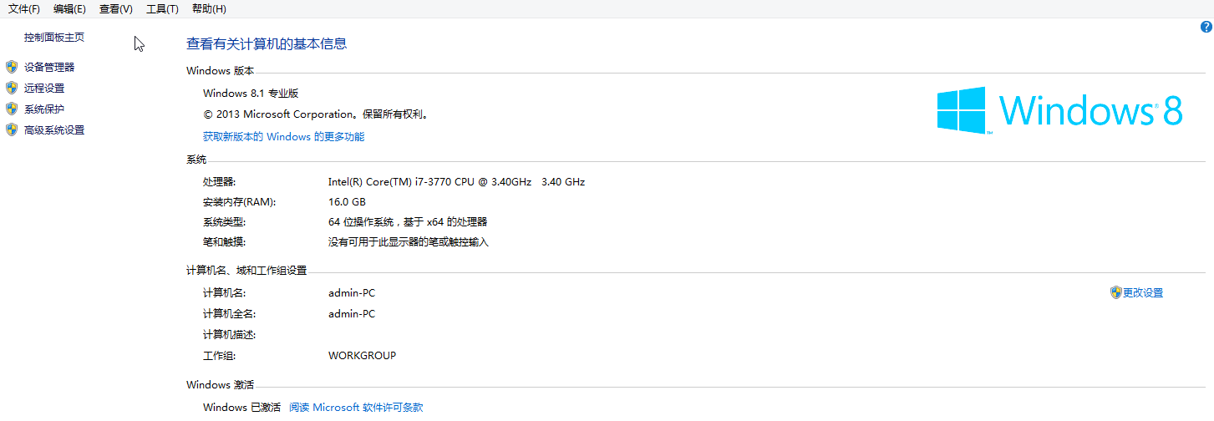Open the 查看(V) menu
1214x421 pixels.
(116, 9)
